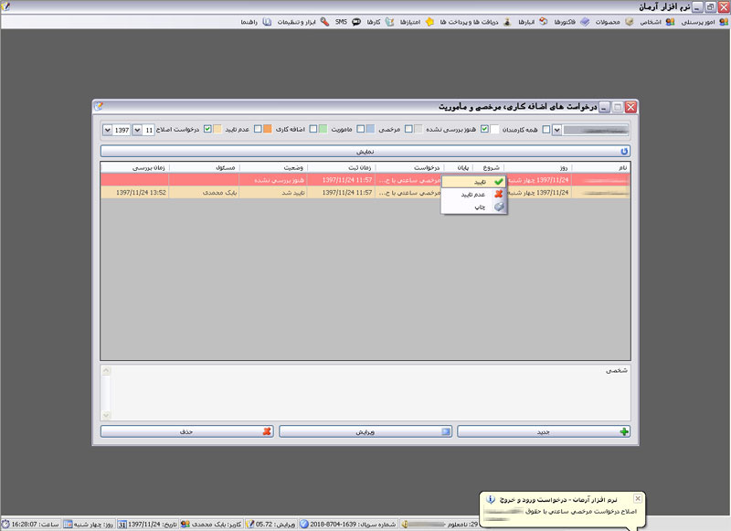Image resolution: width=731 pixels, height=531 pixels.
Task: Open the ابزار و تنظیمات menu
Action: [x=296, y=22]
